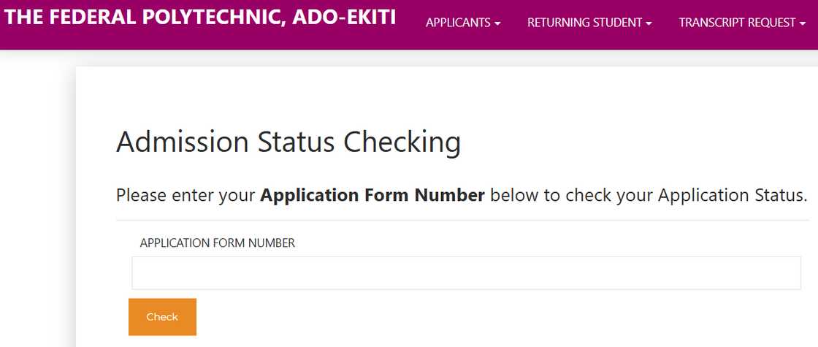Screen dimensions: 818x347
Task: Open the Returning Student menu
Action: (x=584, y=23)
